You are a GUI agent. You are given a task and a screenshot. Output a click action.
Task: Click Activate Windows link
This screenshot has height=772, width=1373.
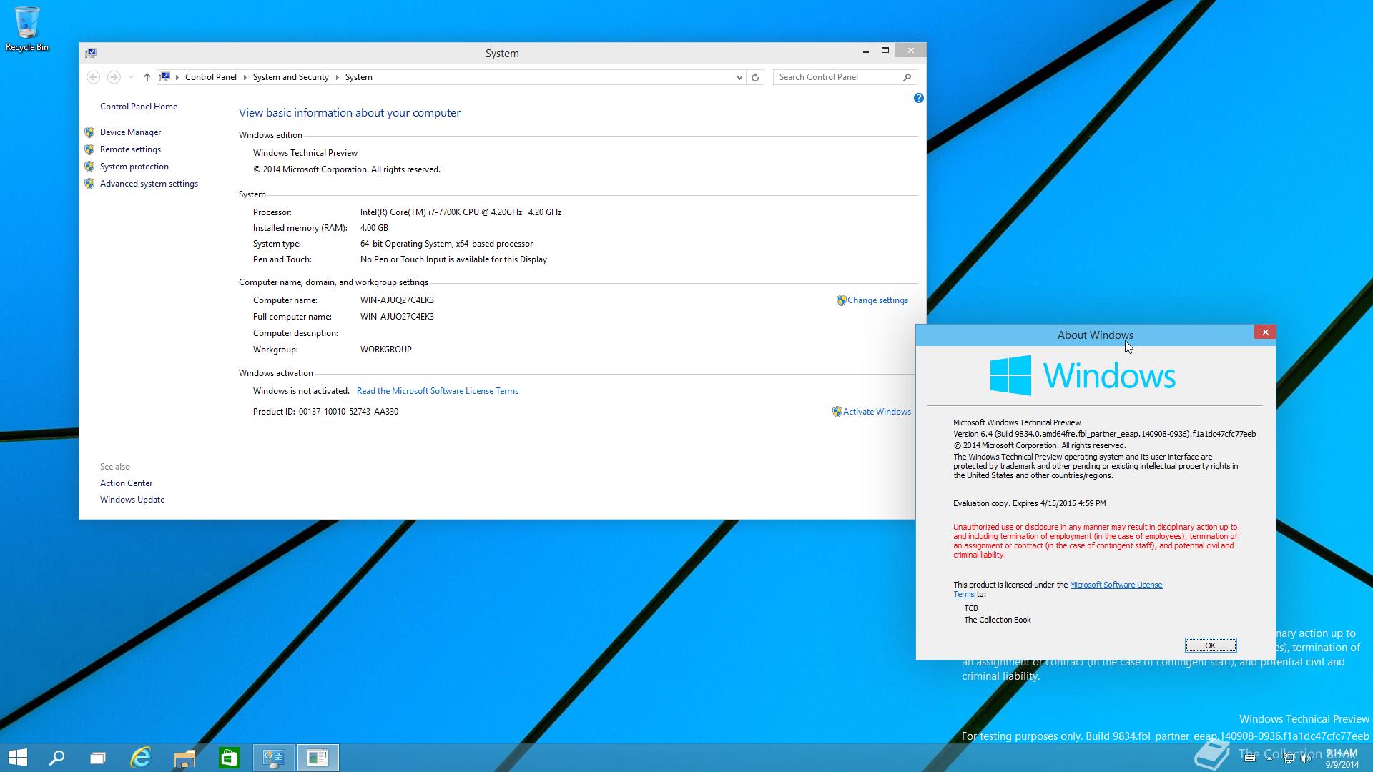click(877, 412)
